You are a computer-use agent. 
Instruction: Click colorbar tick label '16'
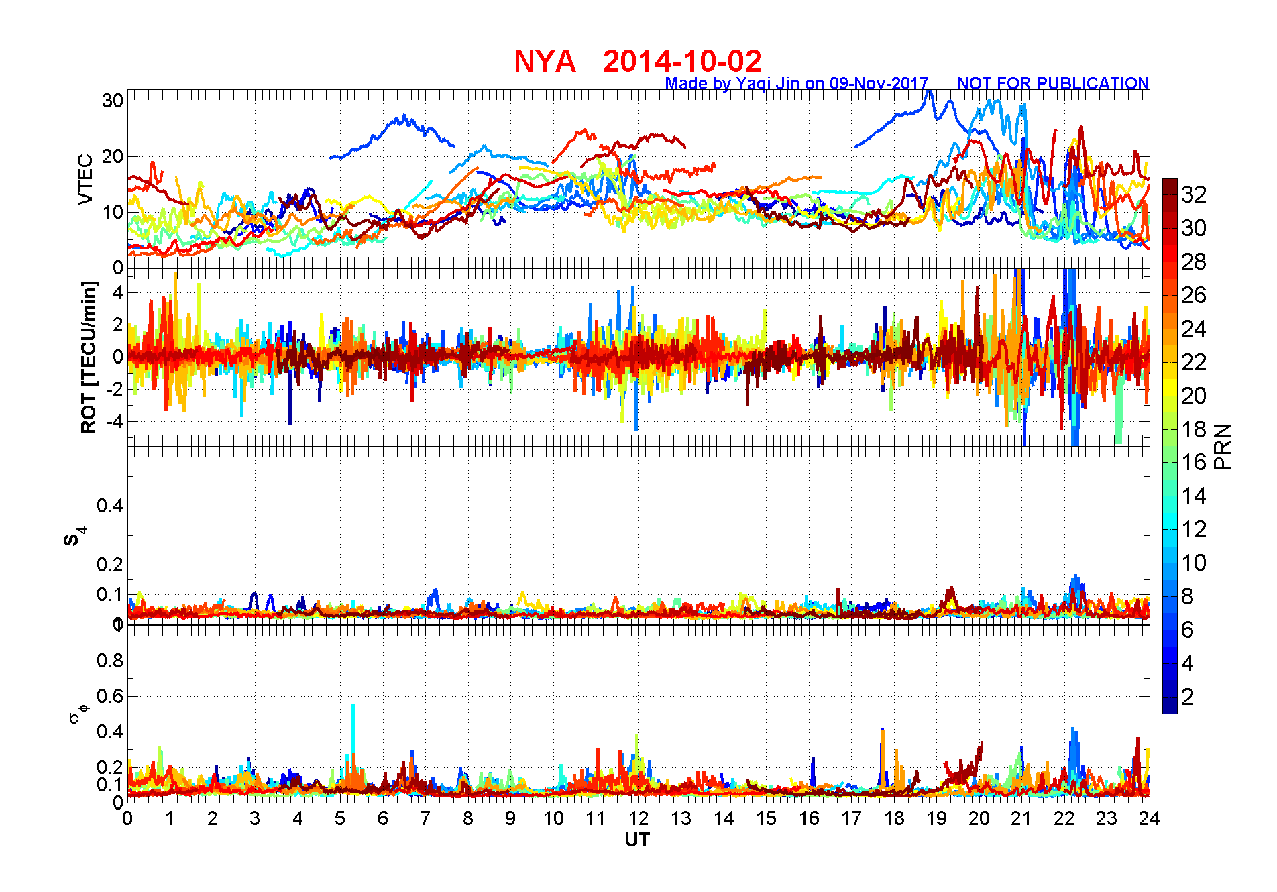[1194, 462]
